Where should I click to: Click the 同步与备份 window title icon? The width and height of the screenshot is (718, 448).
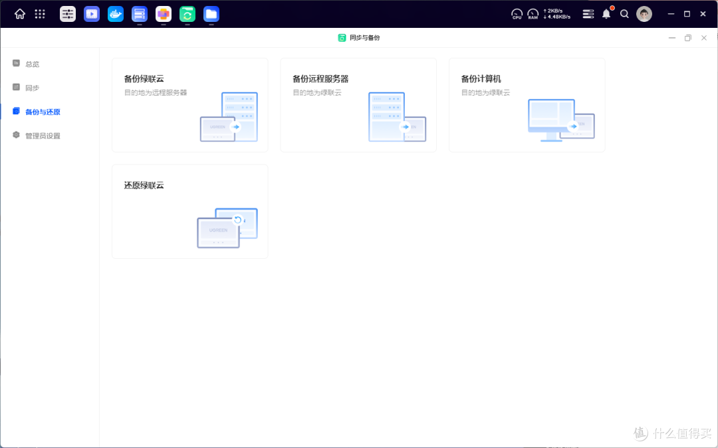coord(342,38)
